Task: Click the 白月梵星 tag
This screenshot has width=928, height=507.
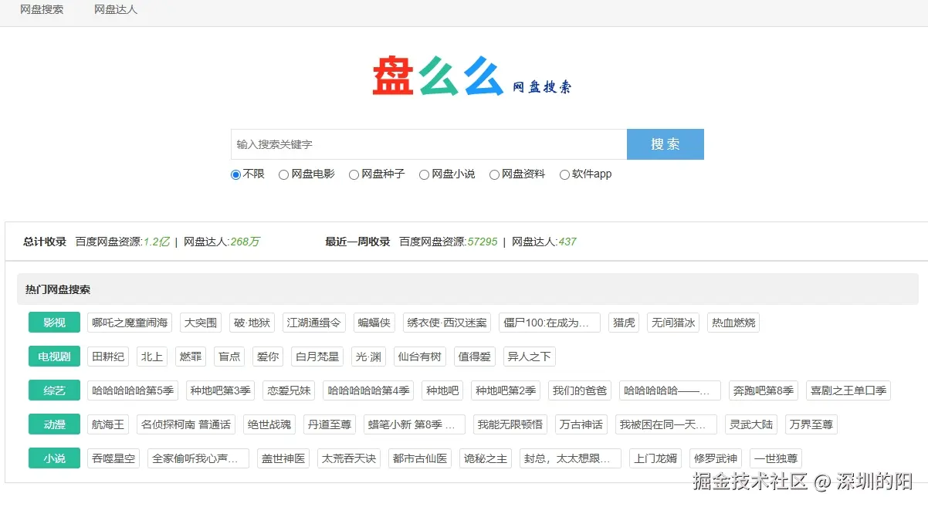Action: tap(317, 357)
